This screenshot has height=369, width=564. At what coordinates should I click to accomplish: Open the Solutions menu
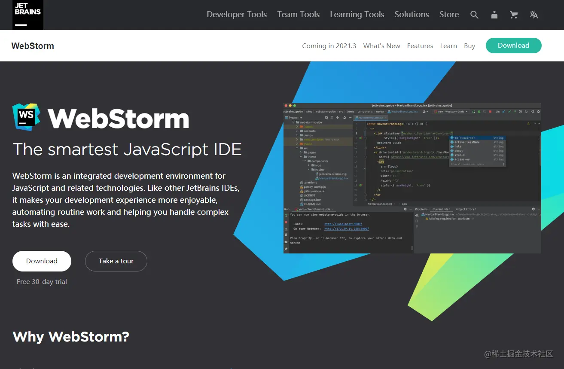[412, 15]
